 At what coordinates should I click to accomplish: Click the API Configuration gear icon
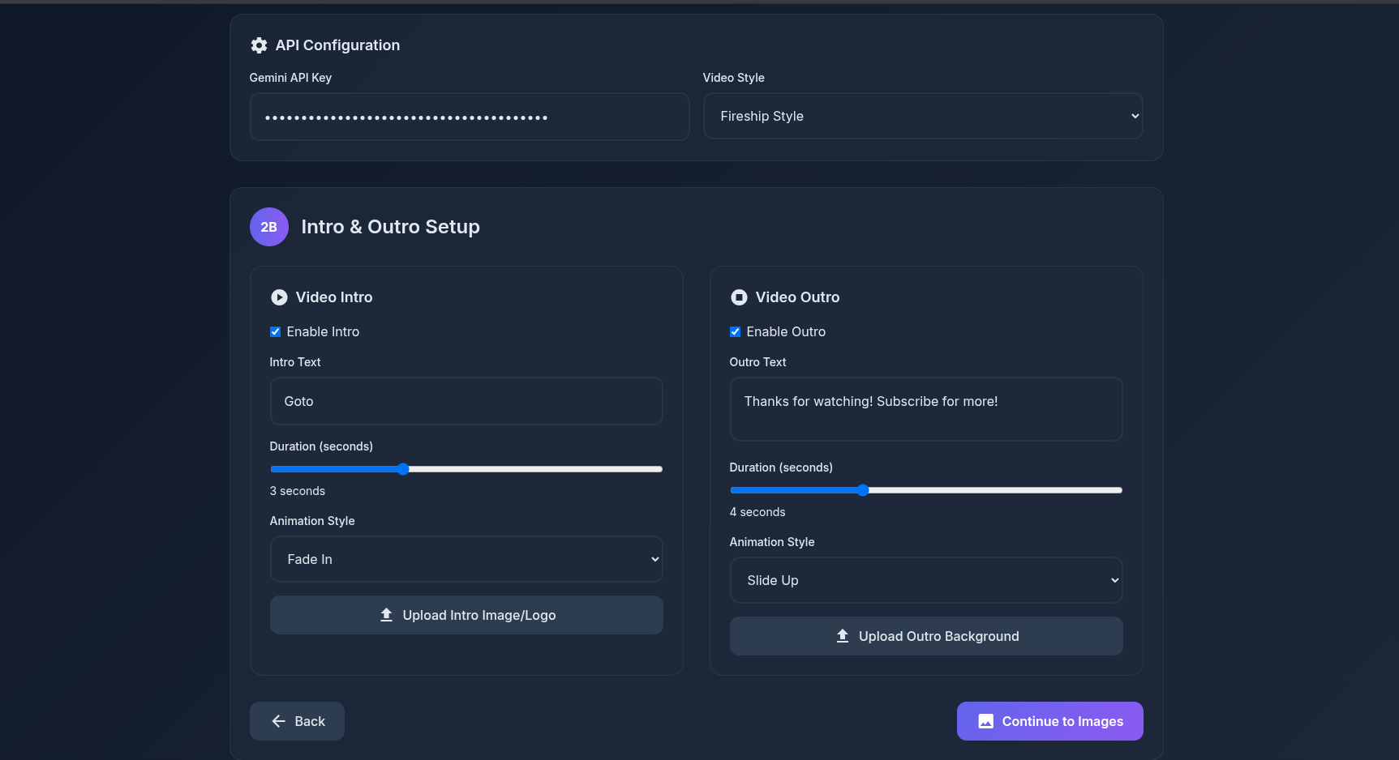tap(259, 45)
